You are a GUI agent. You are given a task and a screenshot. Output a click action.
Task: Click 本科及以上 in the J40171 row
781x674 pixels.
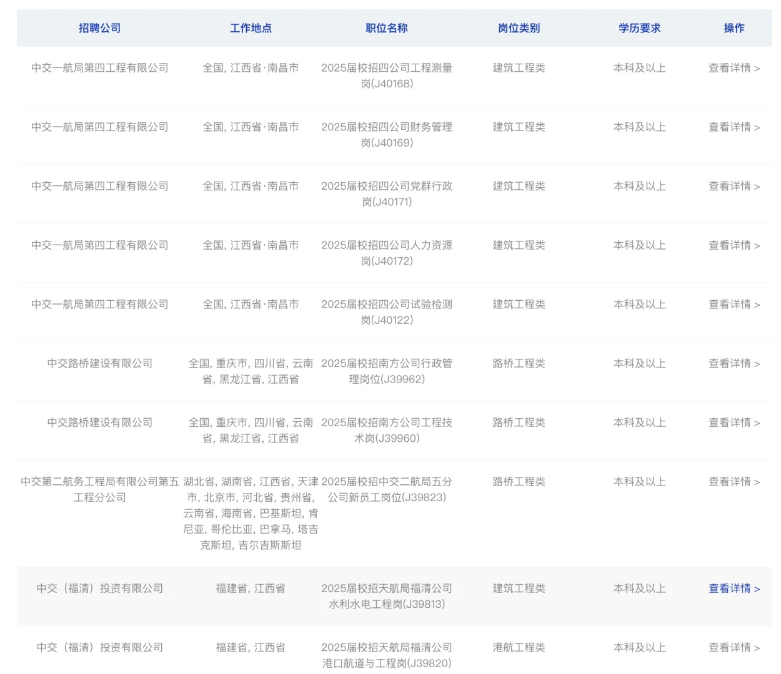[640, 187]
